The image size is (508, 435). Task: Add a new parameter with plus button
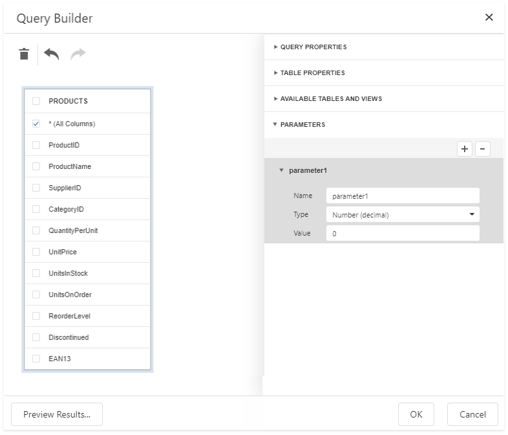(464, 149)
